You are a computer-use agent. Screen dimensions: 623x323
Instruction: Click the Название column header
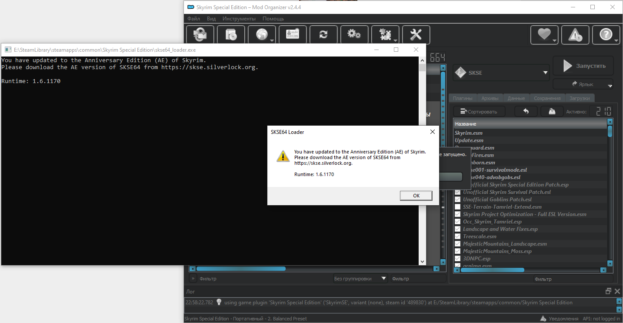click(530, 124)
